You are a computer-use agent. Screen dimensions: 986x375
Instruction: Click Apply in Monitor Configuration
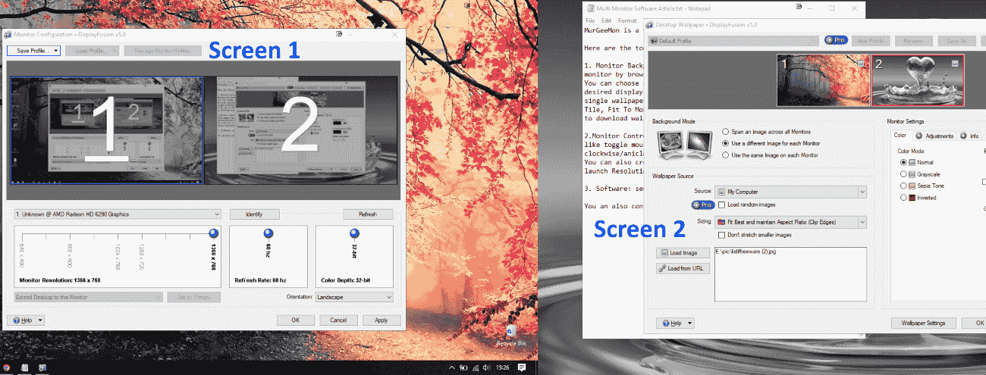(x=381, y=320)
